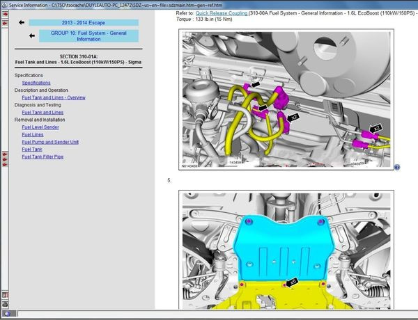Click the blue help icon beside the fuel line illustration

tap(396, 168)
